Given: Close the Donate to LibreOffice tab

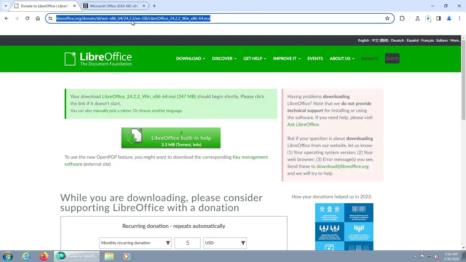Looking at the screenshot, I should (x=75, y=6).
